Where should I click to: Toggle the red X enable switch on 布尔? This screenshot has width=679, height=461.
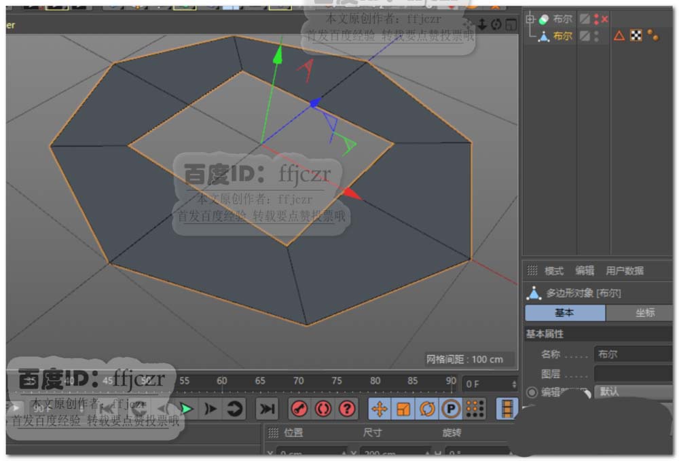pos(604,19)
